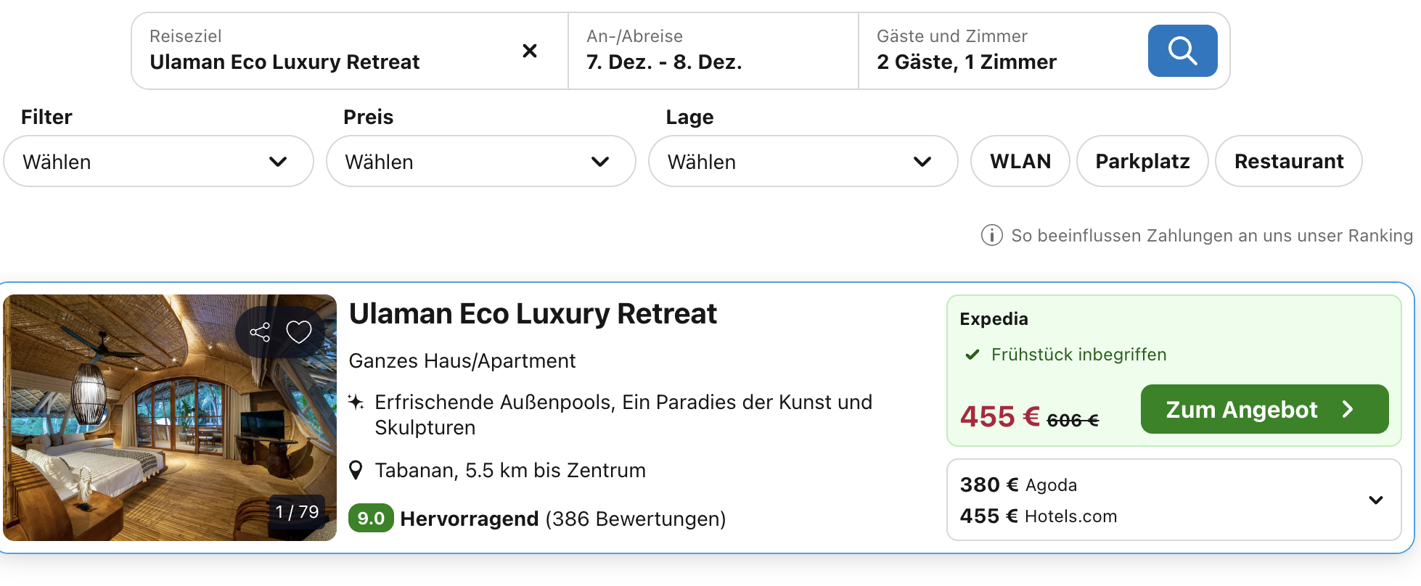Expand more prices from Agoda and Hotels.com

click(x=1375, y=500)
